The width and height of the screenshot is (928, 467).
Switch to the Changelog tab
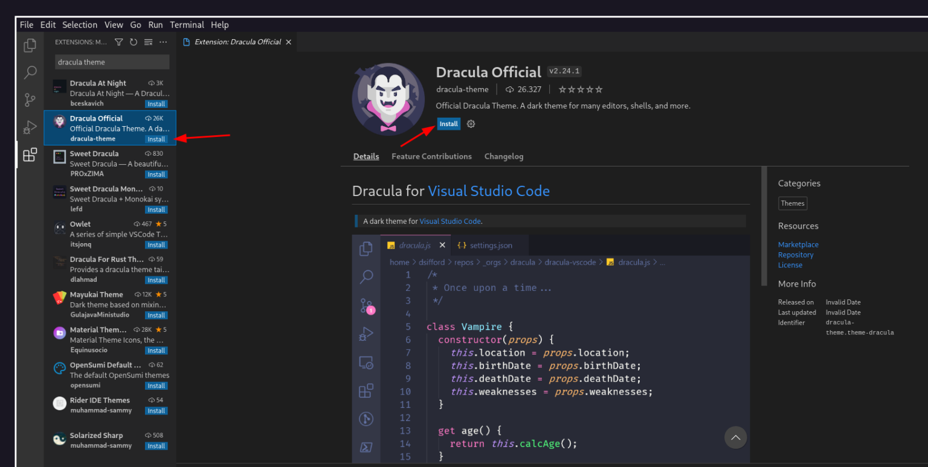pos(504,156)
